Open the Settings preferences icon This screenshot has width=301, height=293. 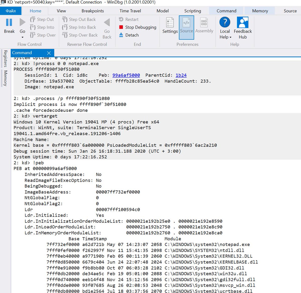pos(170,23)
